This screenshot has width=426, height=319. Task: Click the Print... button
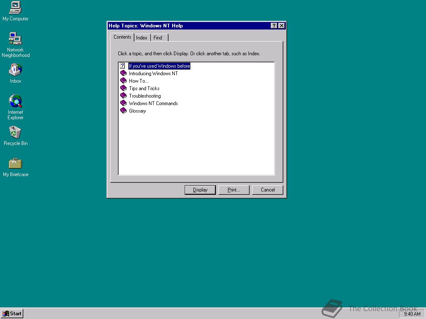click(234, 190)
